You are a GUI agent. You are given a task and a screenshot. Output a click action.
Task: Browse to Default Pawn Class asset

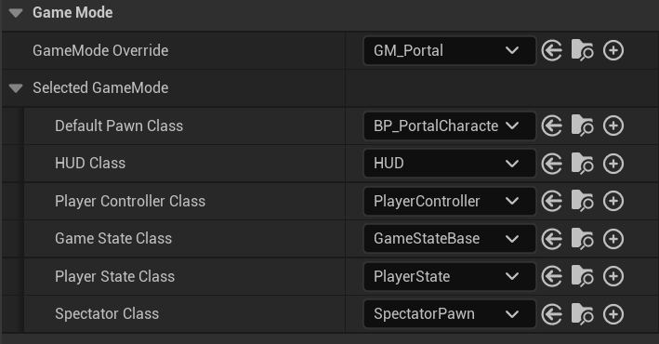pyautogui.click(x=583, y=126)
